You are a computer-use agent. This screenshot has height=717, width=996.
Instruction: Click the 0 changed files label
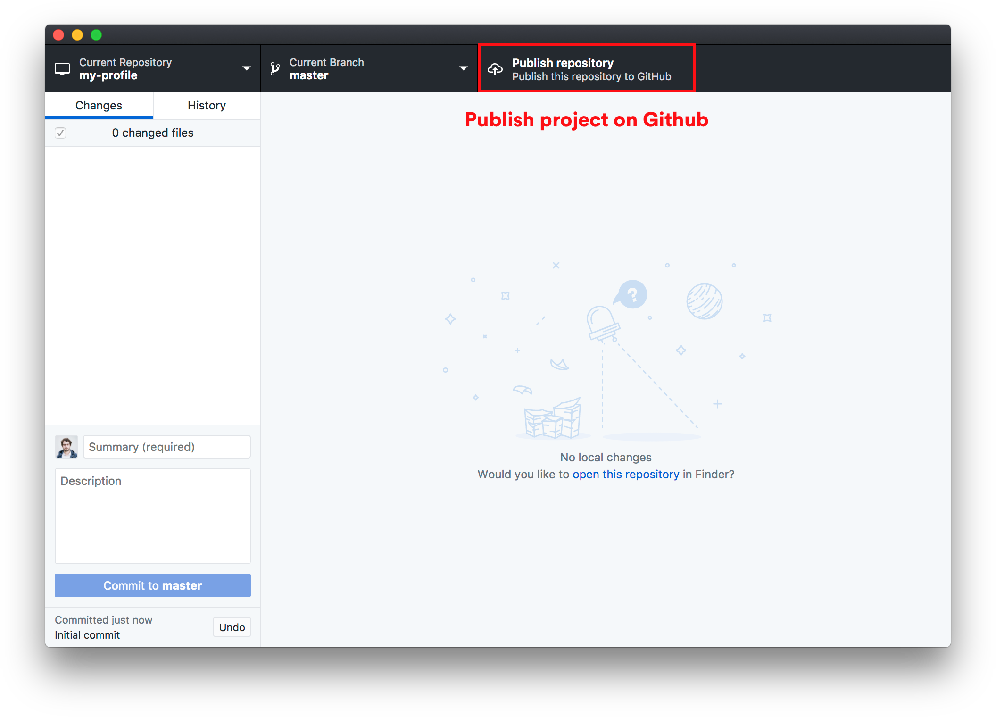tap(153, 133)
